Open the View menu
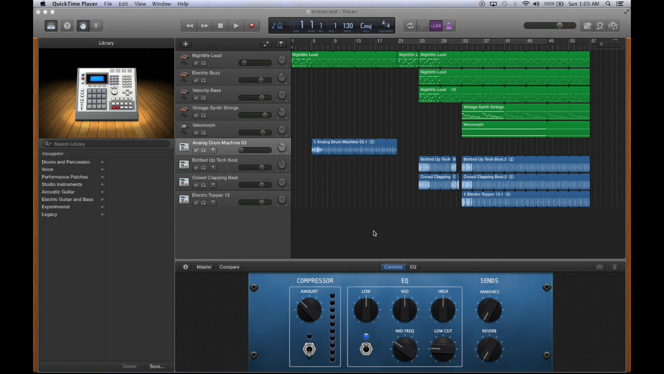Screen dimensions: 664x374 pyautogui.click(x=140, y=4)
